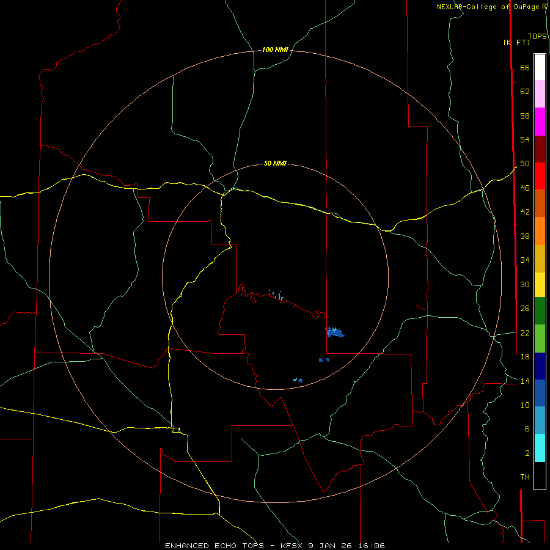Click the magenta 58 kft legend swatch

pos(540,122)
